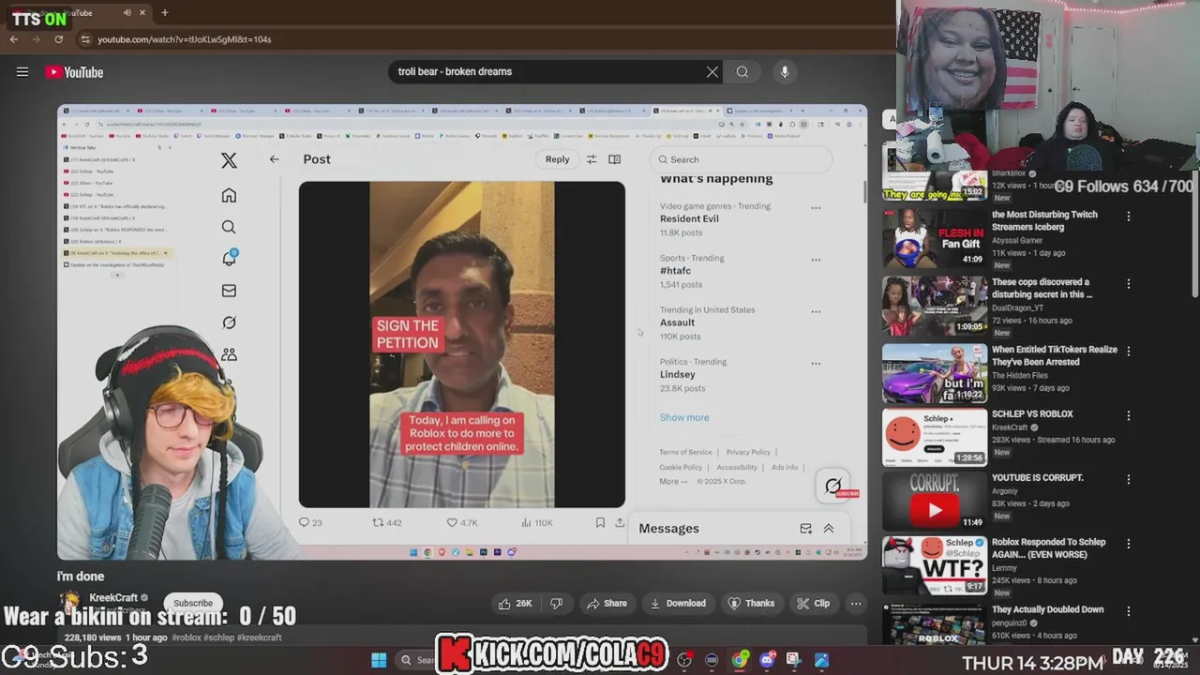Open the Windows Start menu
This screenshot has width=1200, height=675.
coord(379,660)
